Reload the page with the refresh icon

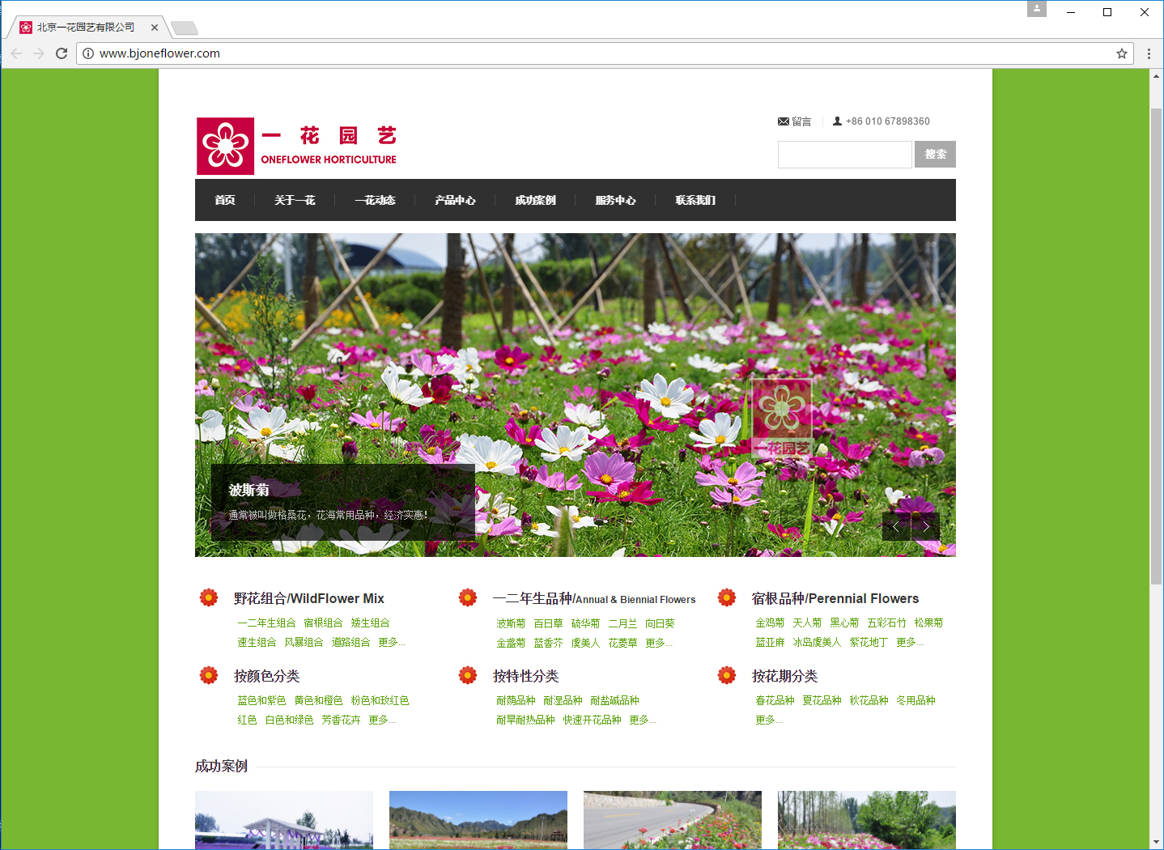point(62,53)
